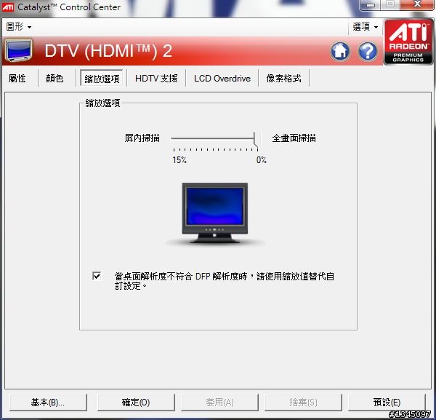Click the 捨棄(S) discard button
Viewport: 436px width, 420px height.
(303, 403)
